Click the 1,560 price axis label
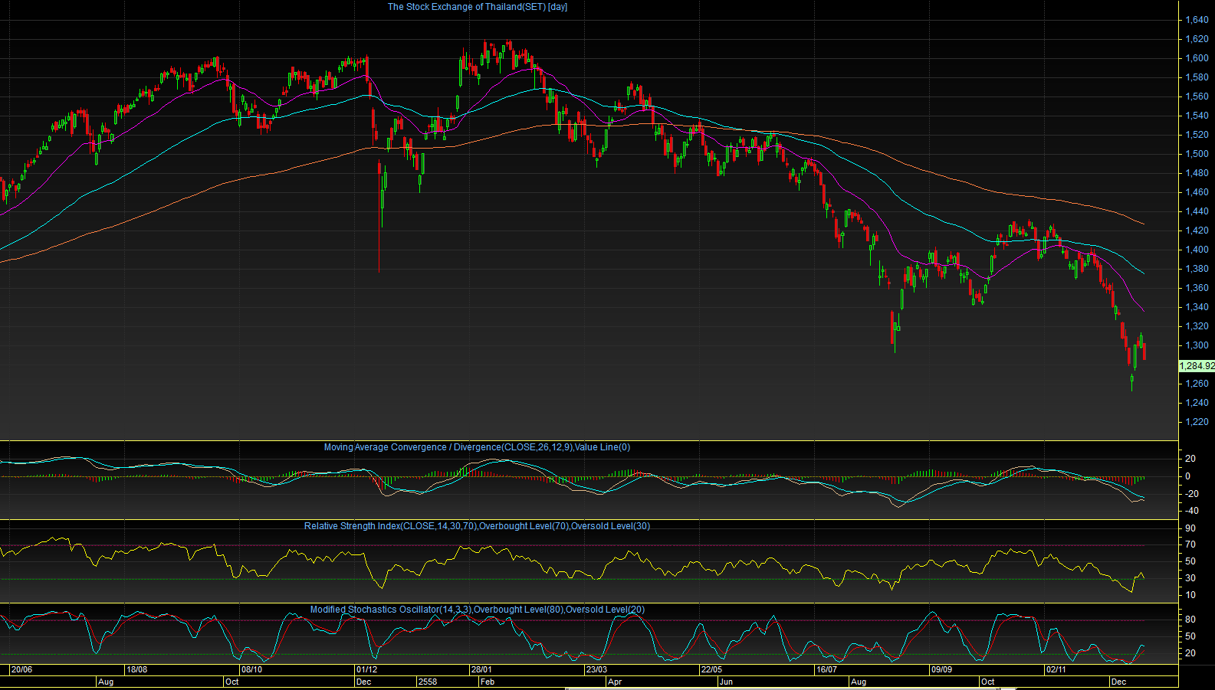The image size is (1215, 690). (1197, 96)
